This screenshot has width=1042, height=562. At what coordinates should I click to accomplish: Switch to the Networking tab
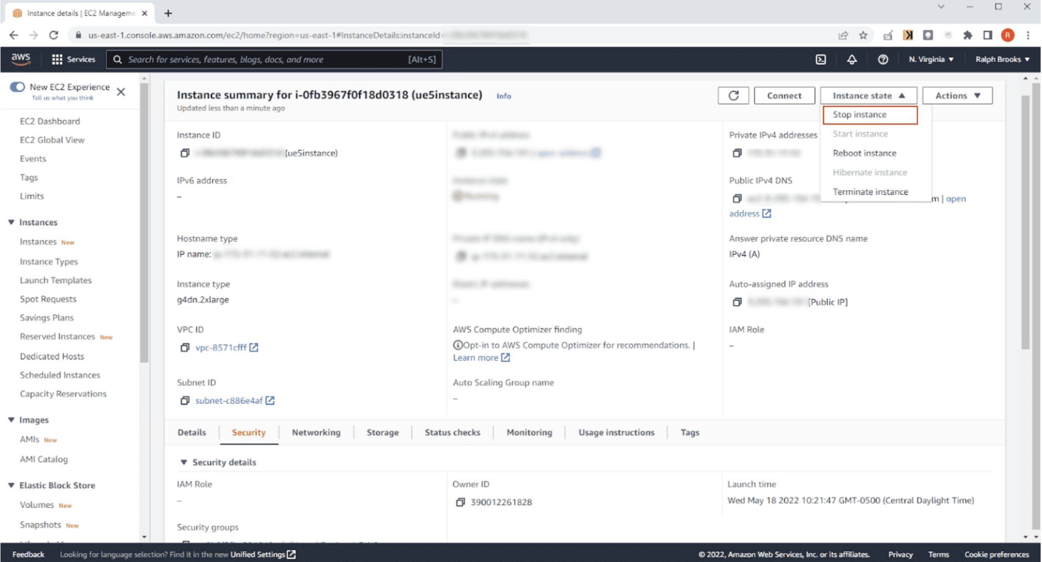tap(316, 432)
